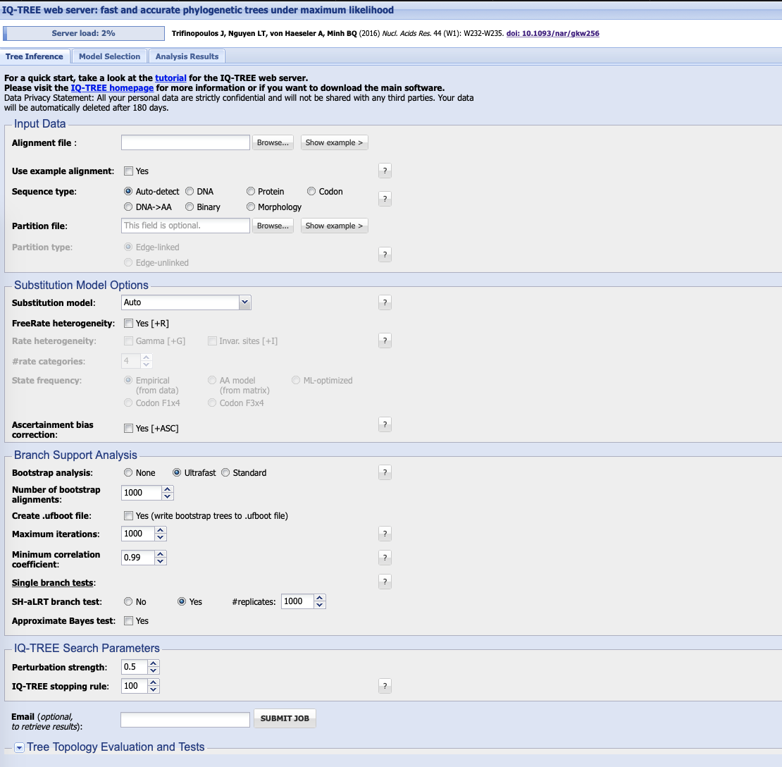Click the Single branch tests label
Screen dimensions: 782x767
(54, 583)
